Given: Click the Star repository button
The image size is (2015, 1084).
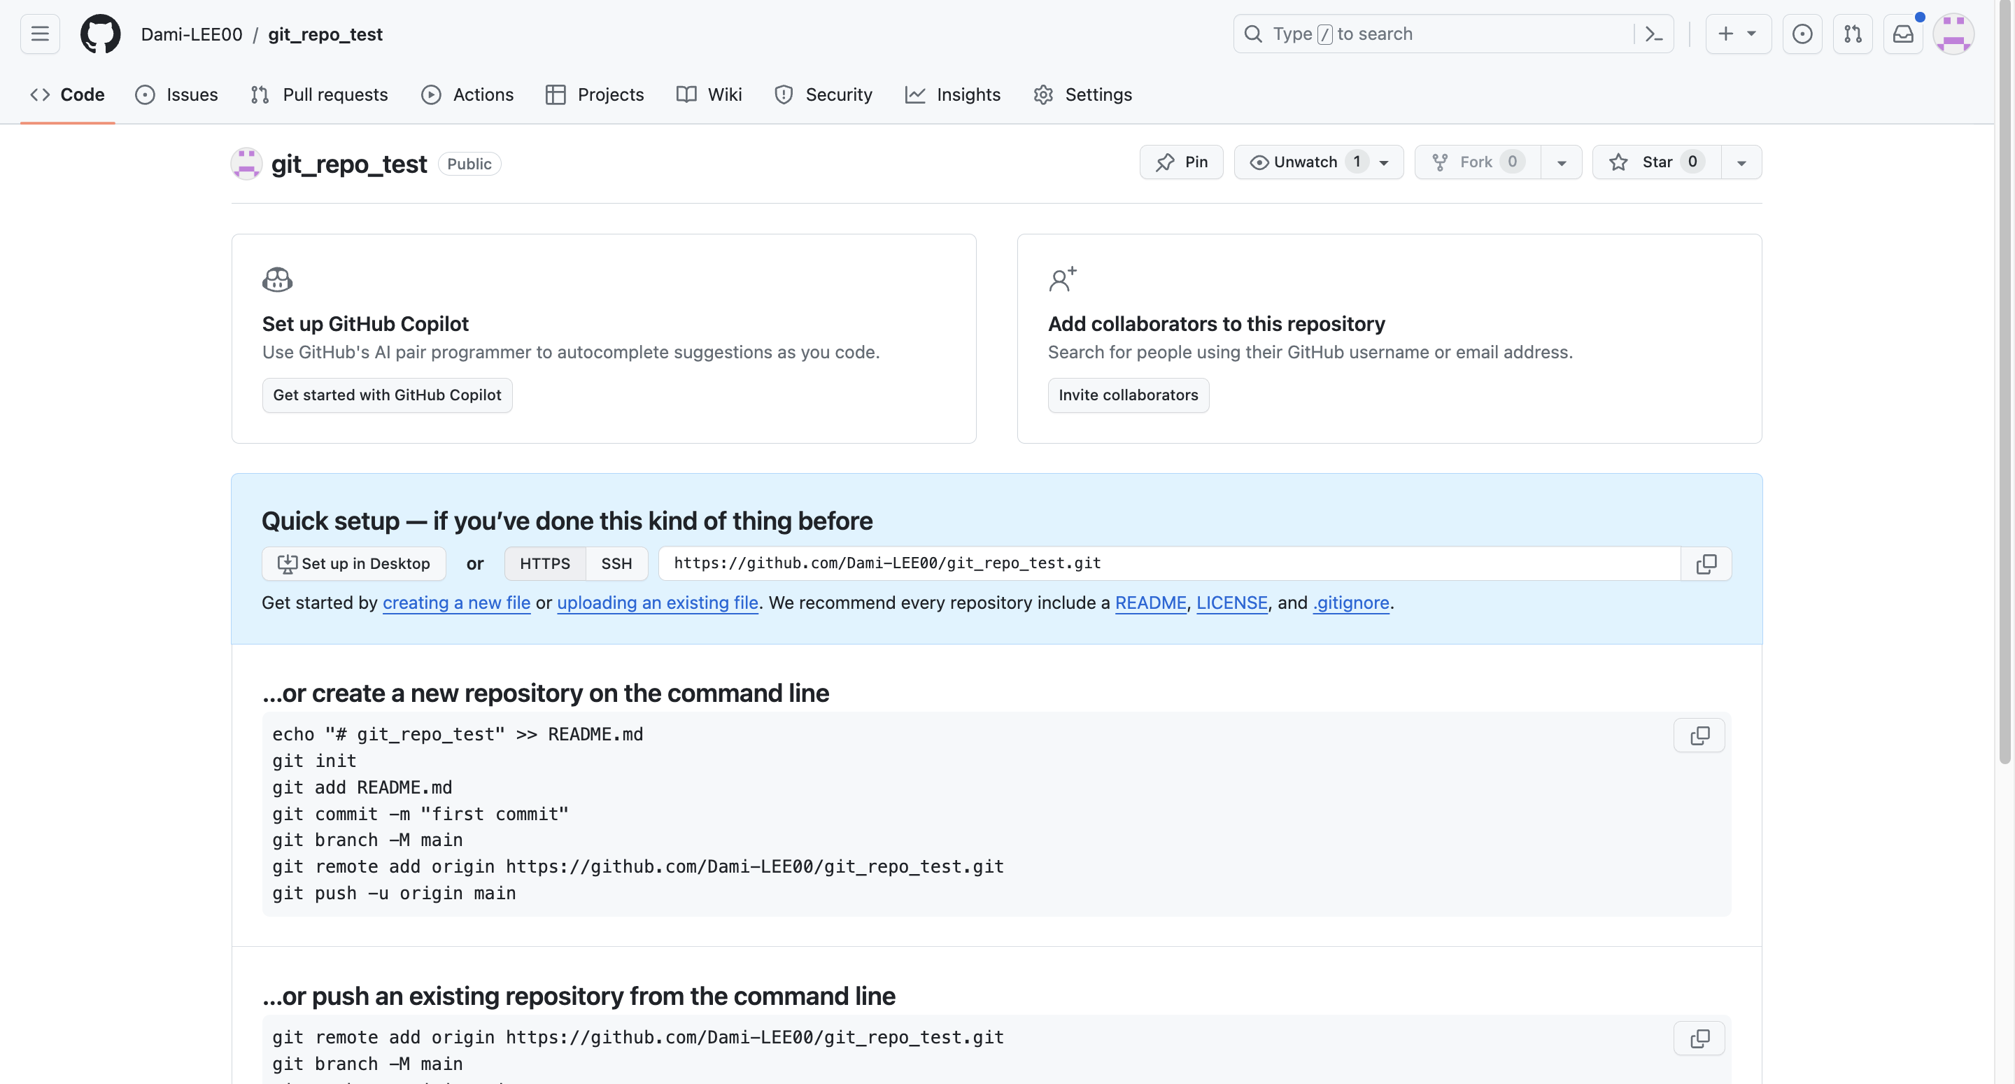Looking at the screenshot, I should [1657, 162].
